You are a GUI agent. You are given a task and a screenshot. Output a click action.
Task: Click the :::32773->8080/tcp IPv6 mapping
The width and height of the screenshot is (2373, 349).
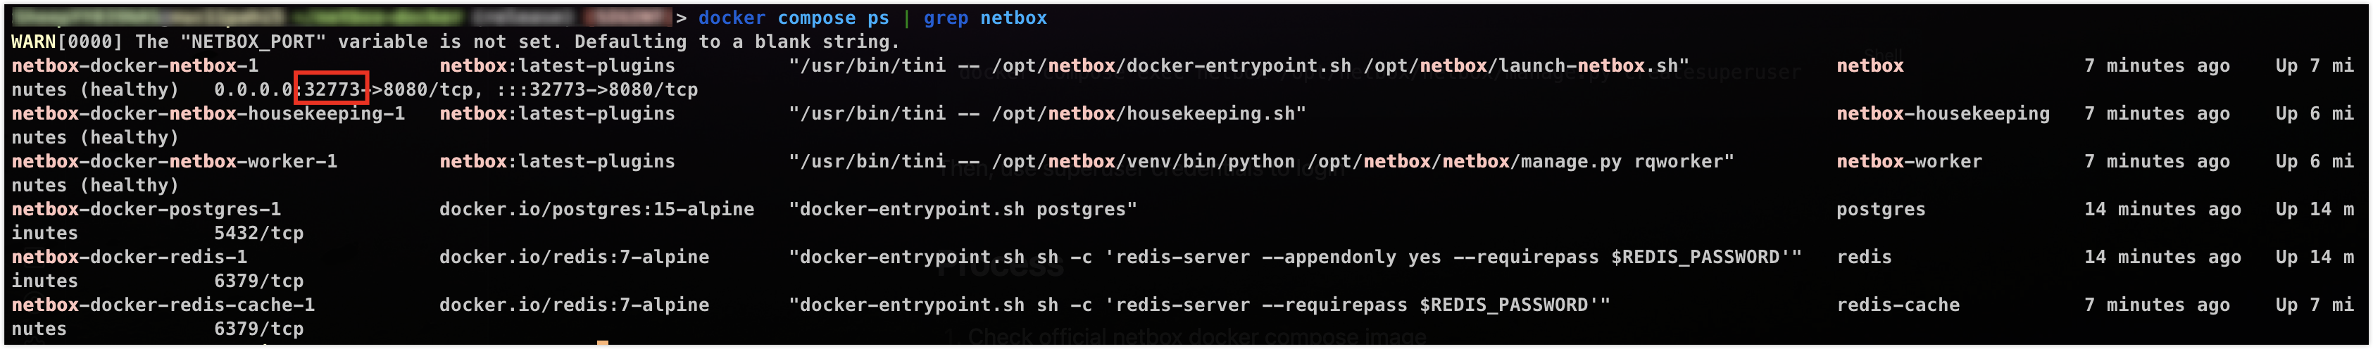597,89
